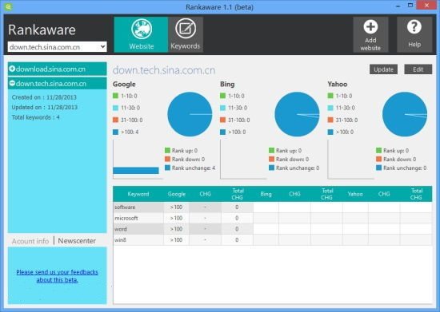Image resolution: width=440 pixels, height=312 pixels.
Task: Click Bing Rank up green swatch
Action: (271, 150)
